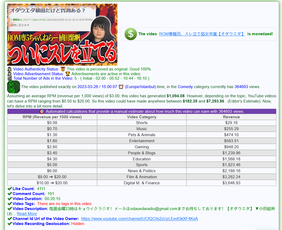Select the Gaming category cell

142,147
